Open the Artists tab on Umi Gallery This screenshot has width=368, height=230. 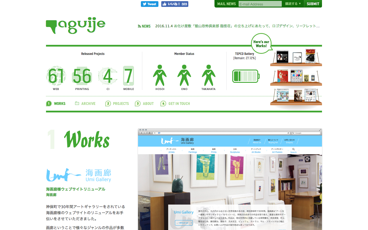[172, 150]
